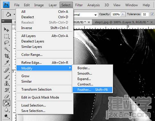Open Refine Edge dialog
Viewport: 155px width, 121px height.
[45, 63]
